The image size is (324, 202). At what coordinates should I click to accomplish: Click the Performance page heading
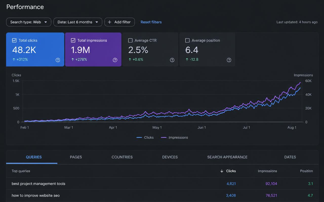pyautogui.click(x=25, y=7)
